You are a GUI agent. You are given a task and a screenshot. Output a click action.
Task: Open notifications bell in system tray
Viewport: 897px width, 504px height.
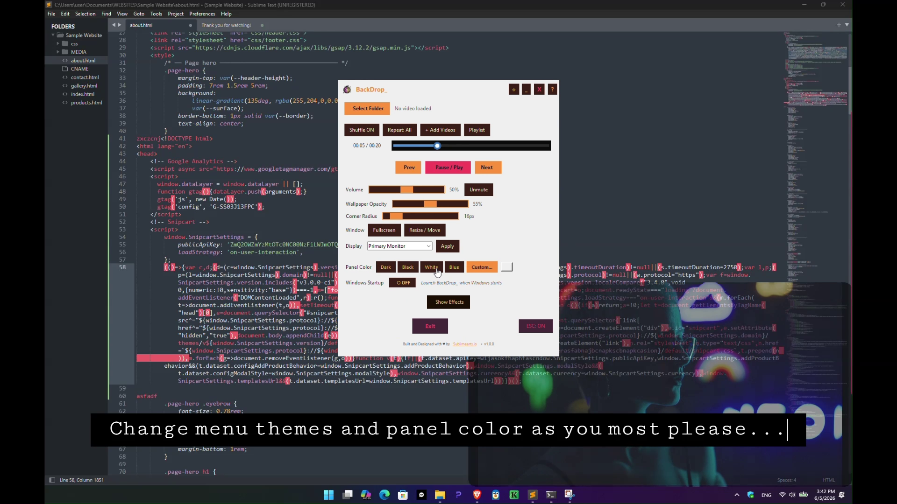coord(842,495)
